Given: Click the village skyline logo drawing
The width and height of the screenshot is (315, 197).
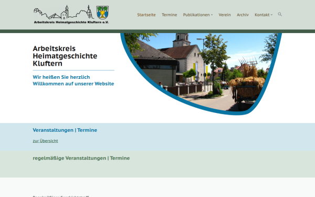Looking at the screenshot, I should coord(64,12).
